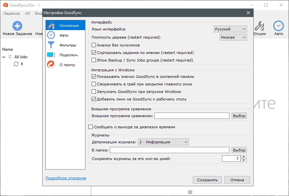Close the Настройки GoodSync dialog
The width and height of the screenshot is (289, 196).
coord(248,13)
